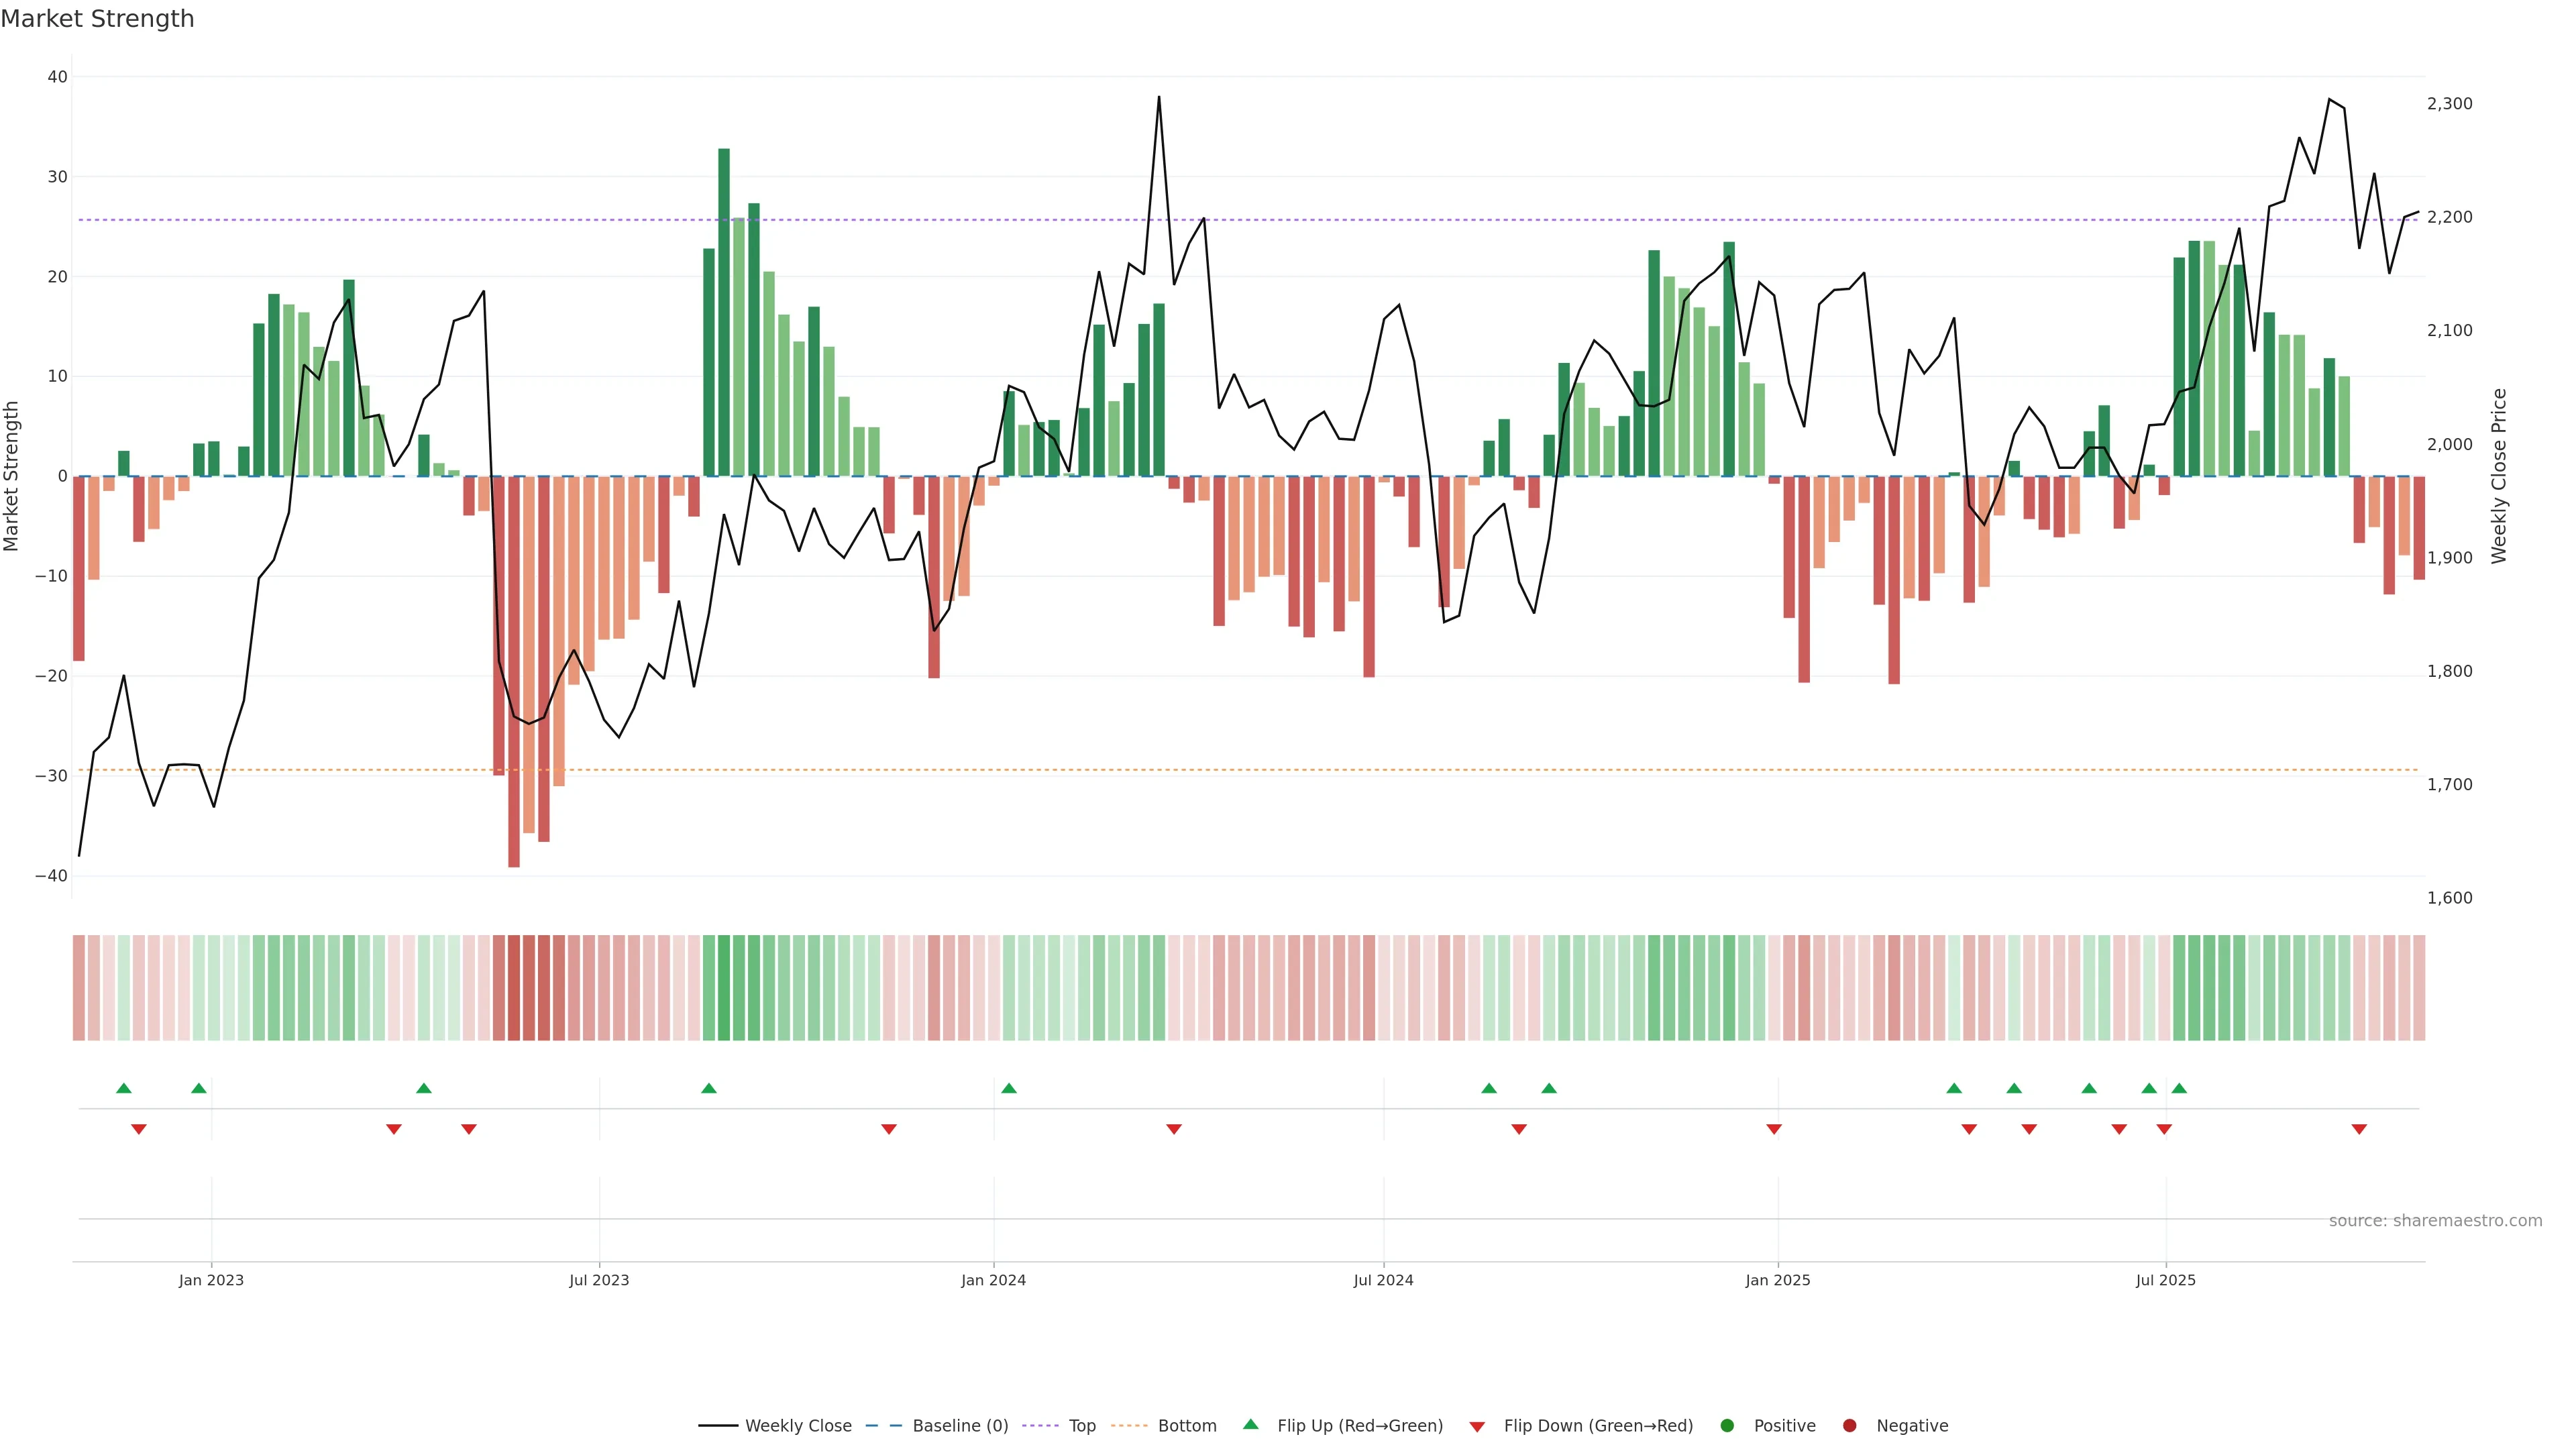Click the orange Bottom legend dashed line
This screenshot has height=1449, width=2576.
1129,1426
